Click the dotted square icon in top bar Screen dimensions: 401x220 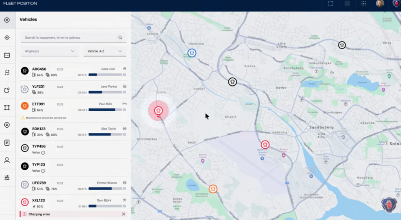pos(331,3)
